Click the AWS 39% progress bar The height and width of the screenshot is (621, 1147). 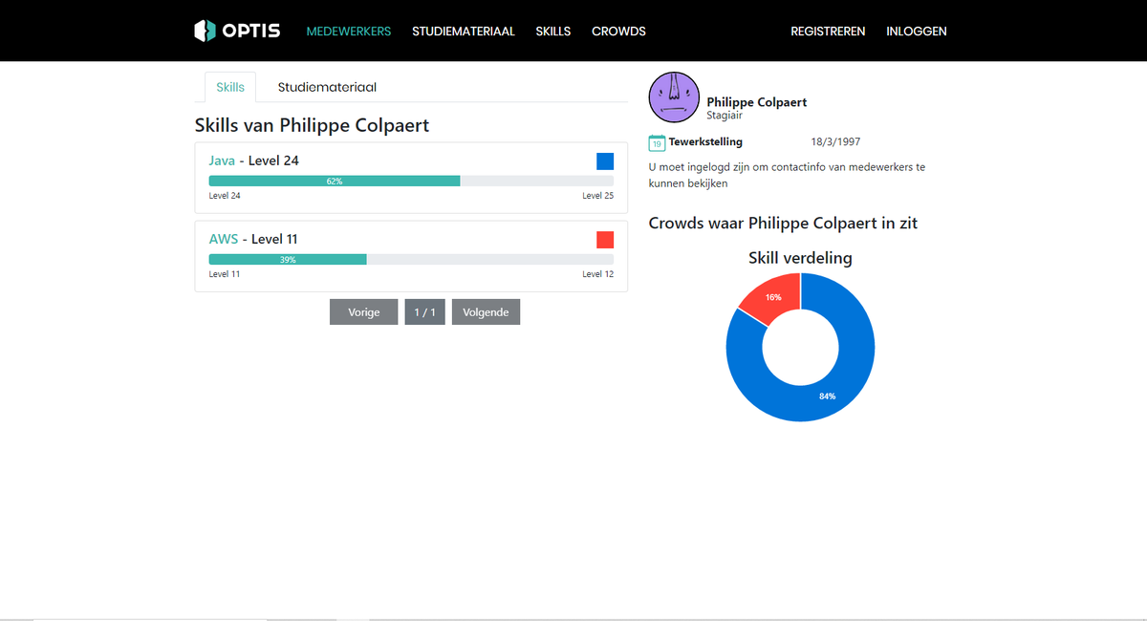[x=411, y=259]
